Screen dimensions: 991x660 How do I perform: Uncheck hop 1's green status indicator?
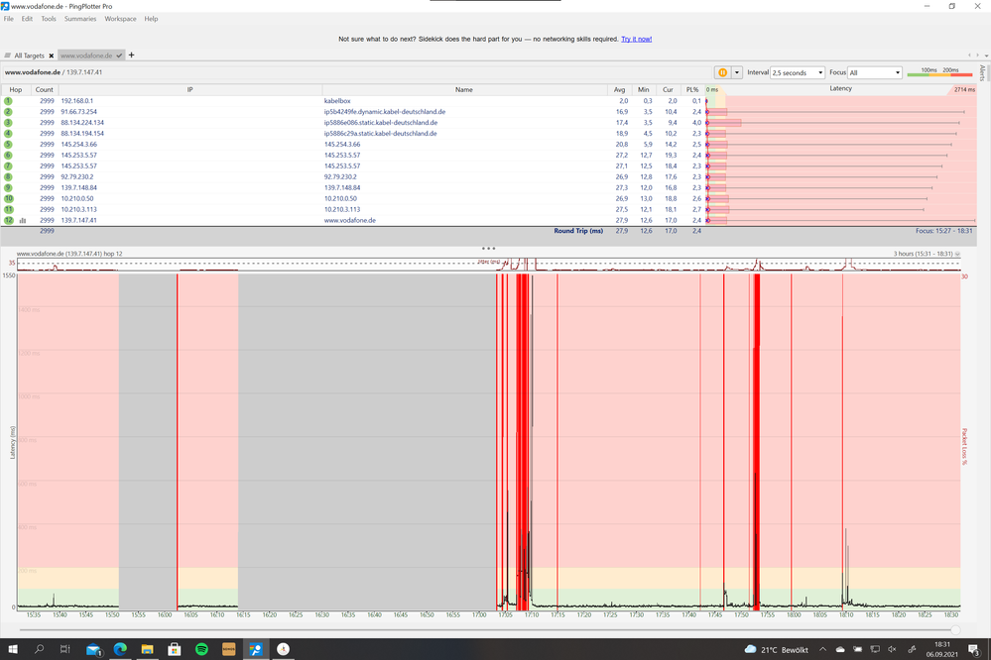(x=8, y=100)
